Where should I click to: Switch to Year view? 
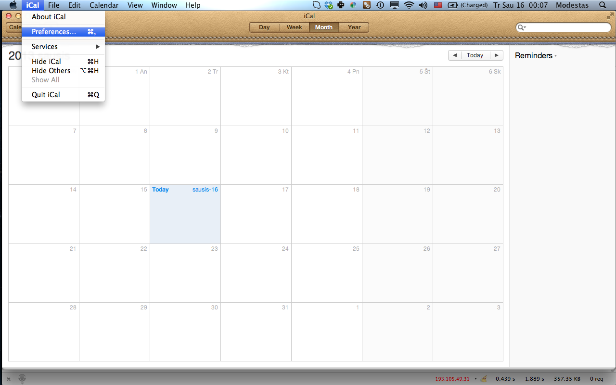[354, 27]
